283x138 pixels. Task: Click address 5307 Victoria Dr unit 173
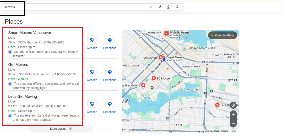[34, 74]
